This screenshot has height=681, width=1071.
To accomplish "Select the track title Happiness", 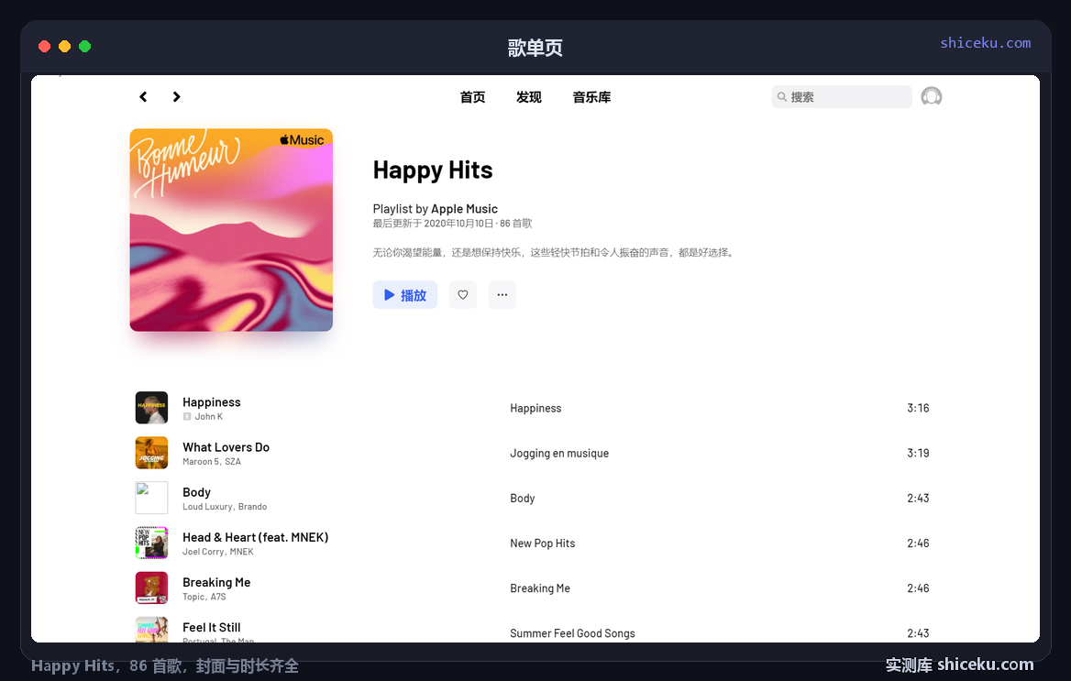I will pos(212,402).
